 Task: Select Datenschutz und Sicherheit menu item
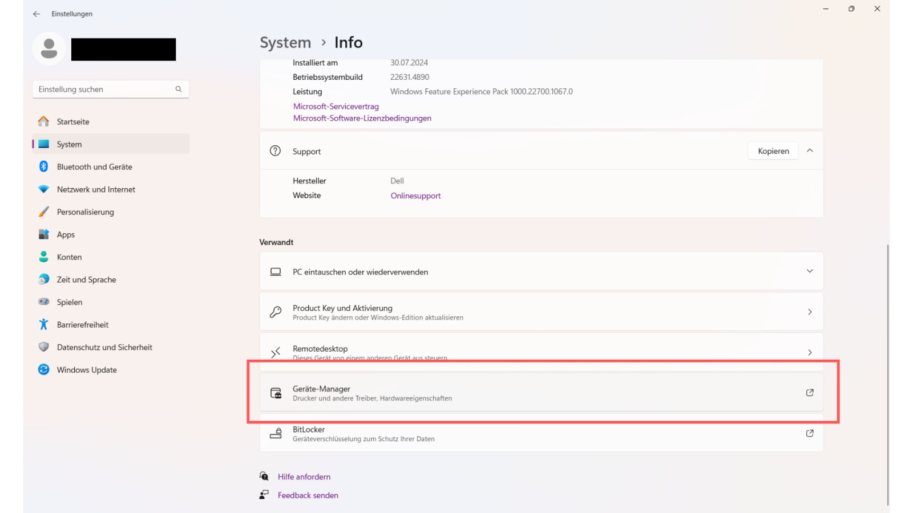104,347
